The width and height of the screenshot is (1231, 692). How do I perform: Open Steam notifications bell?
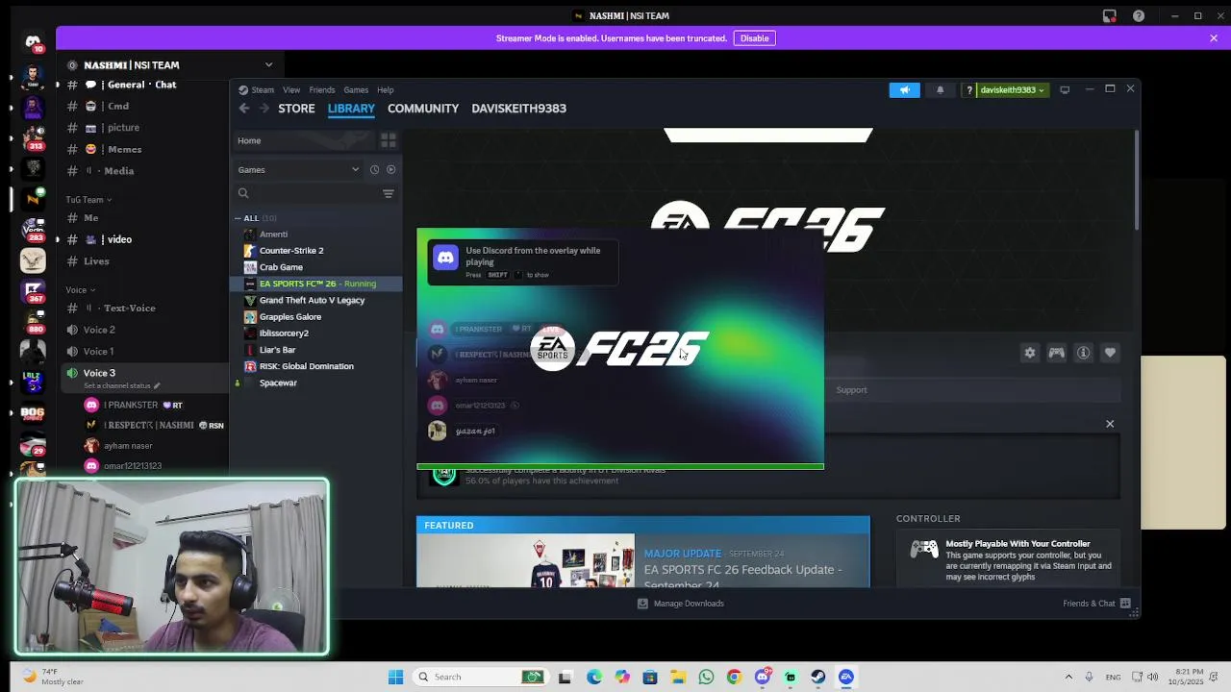click(x=940, y=89)
